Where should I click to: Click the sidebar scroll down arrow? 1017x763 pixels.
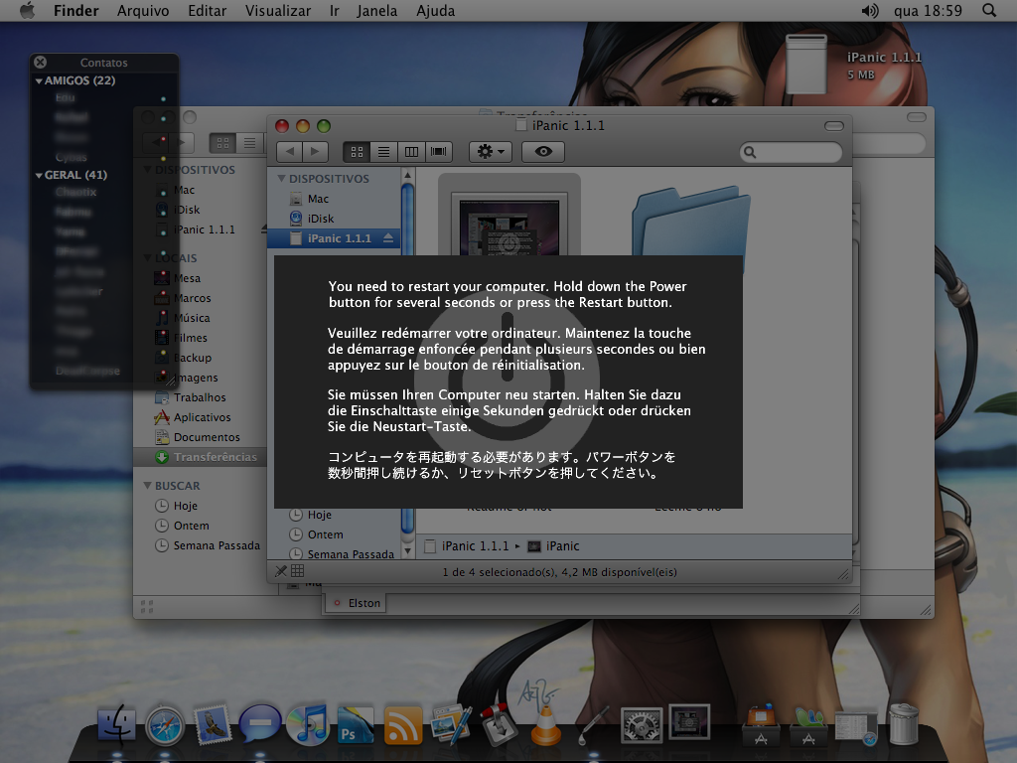[x=407, y=551]
